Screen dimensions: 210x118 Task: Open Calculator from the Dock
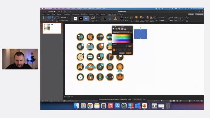104,106
